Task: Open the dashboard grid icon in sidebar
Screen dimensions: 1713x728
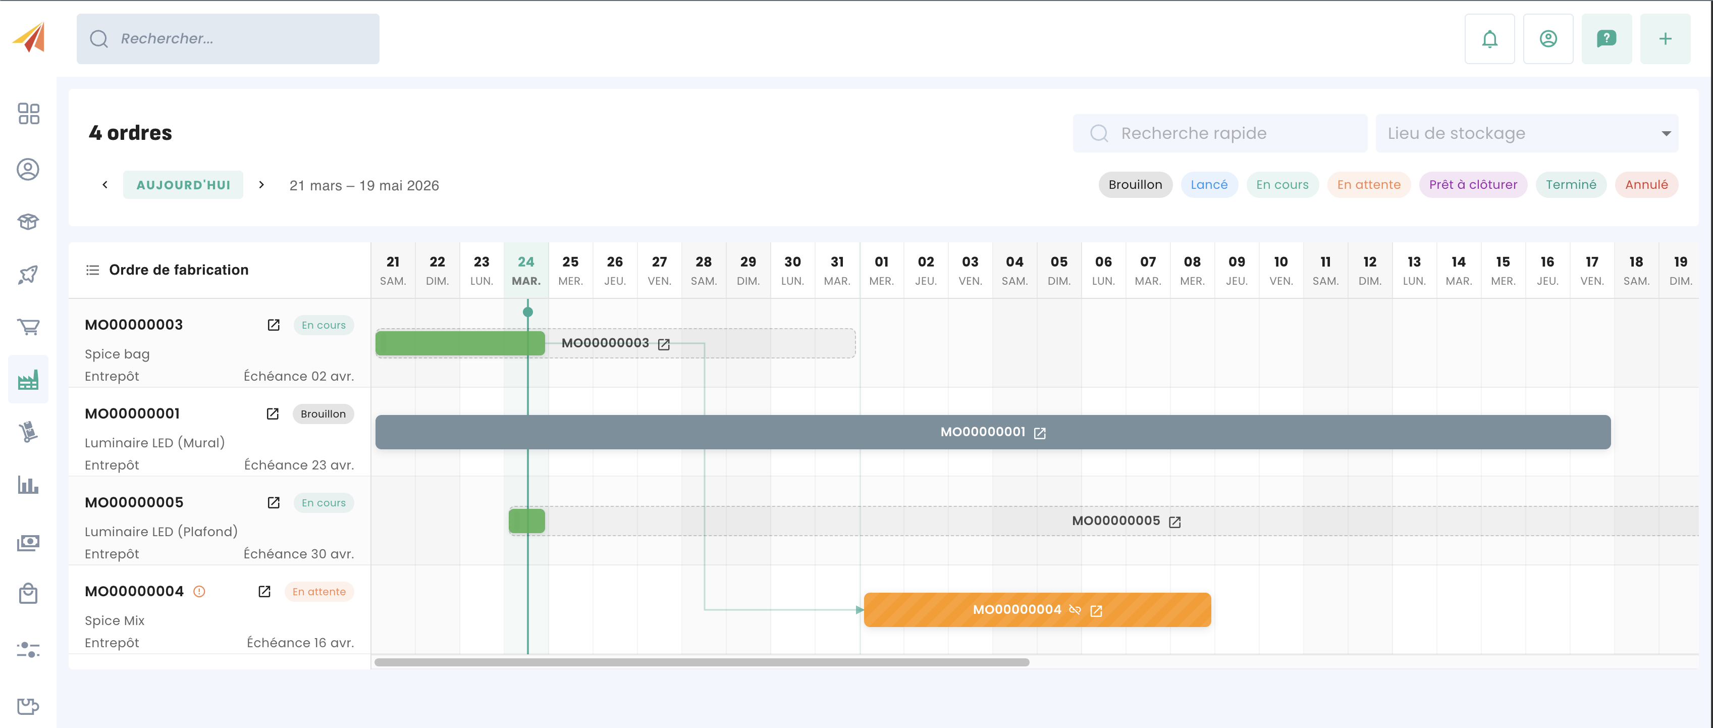Action: (x=28, y=113)
